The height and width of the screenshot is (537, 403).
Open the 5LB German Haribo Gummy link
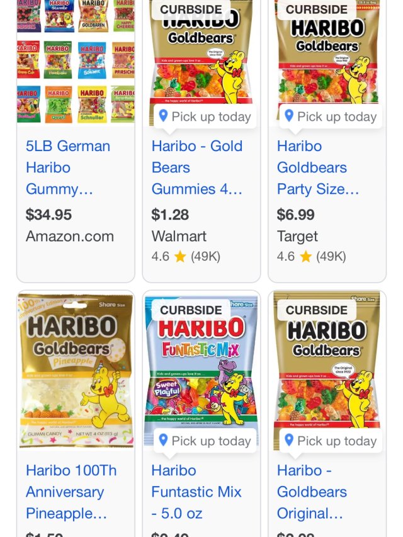(x=68, y=167)
